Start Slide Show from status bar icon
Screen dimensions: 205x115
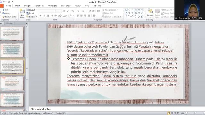(x=178, y=113)
